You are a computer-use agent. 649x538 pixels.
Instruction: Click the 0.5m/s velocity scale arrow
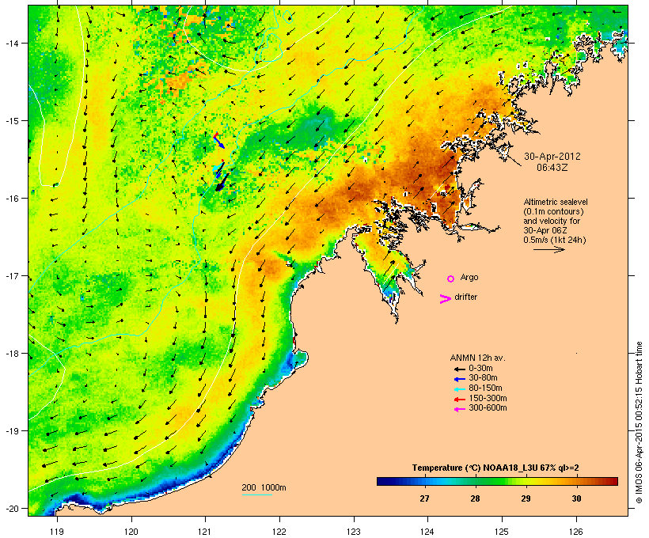[548, 249]
